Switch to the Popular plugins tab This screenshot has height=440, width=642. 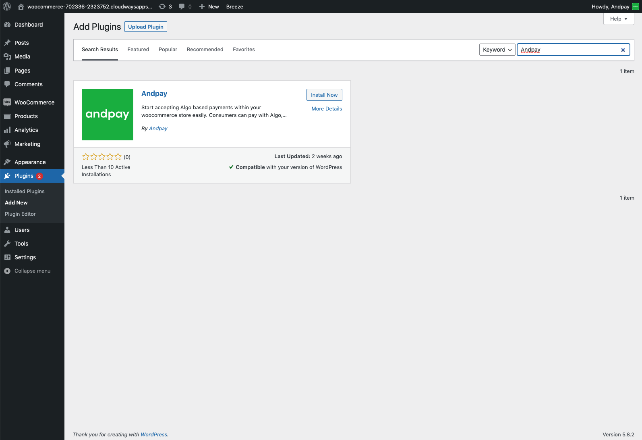[168, 50]
